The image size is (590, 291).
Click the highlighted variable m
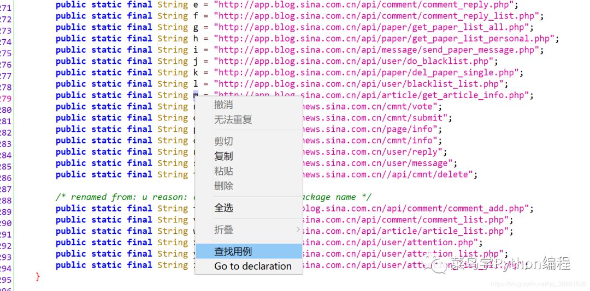196,95
